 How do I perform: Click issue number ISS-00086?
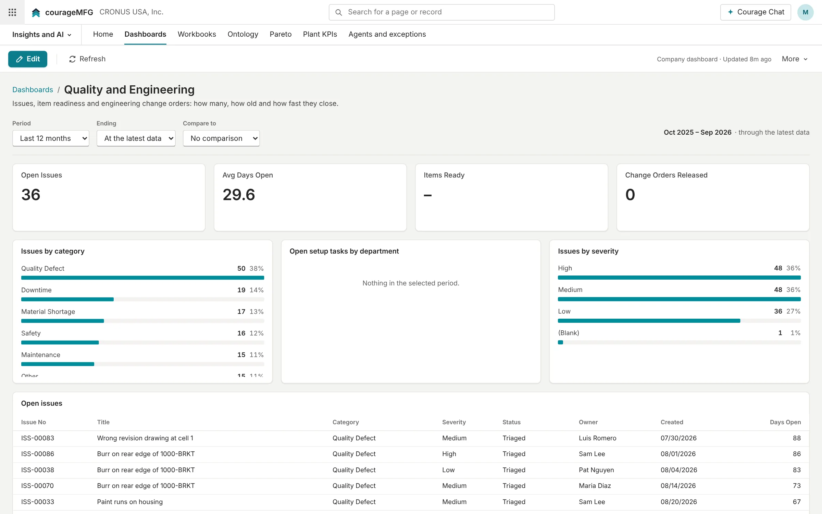tap(38, 454)
